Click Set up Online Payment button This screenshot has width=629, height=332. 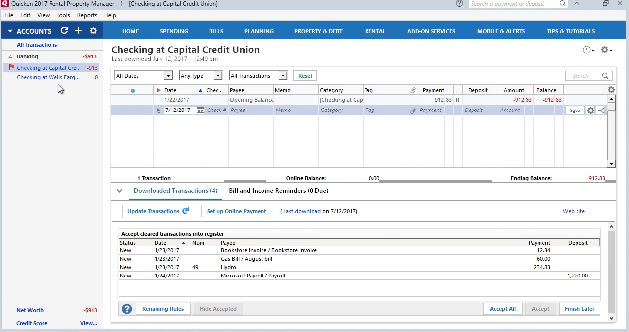coord(237,211)
